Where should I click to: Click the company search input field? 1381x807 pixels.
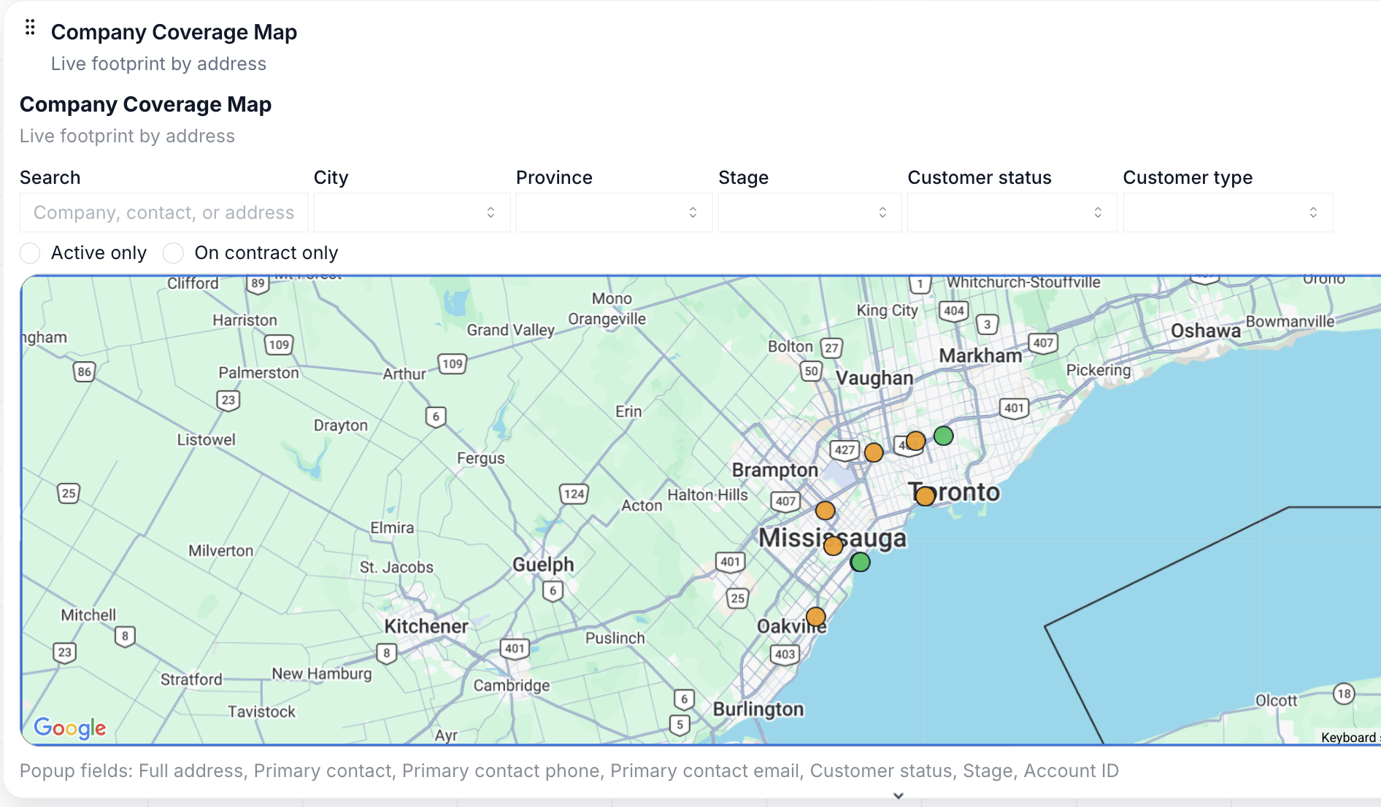tap(164, 212)
